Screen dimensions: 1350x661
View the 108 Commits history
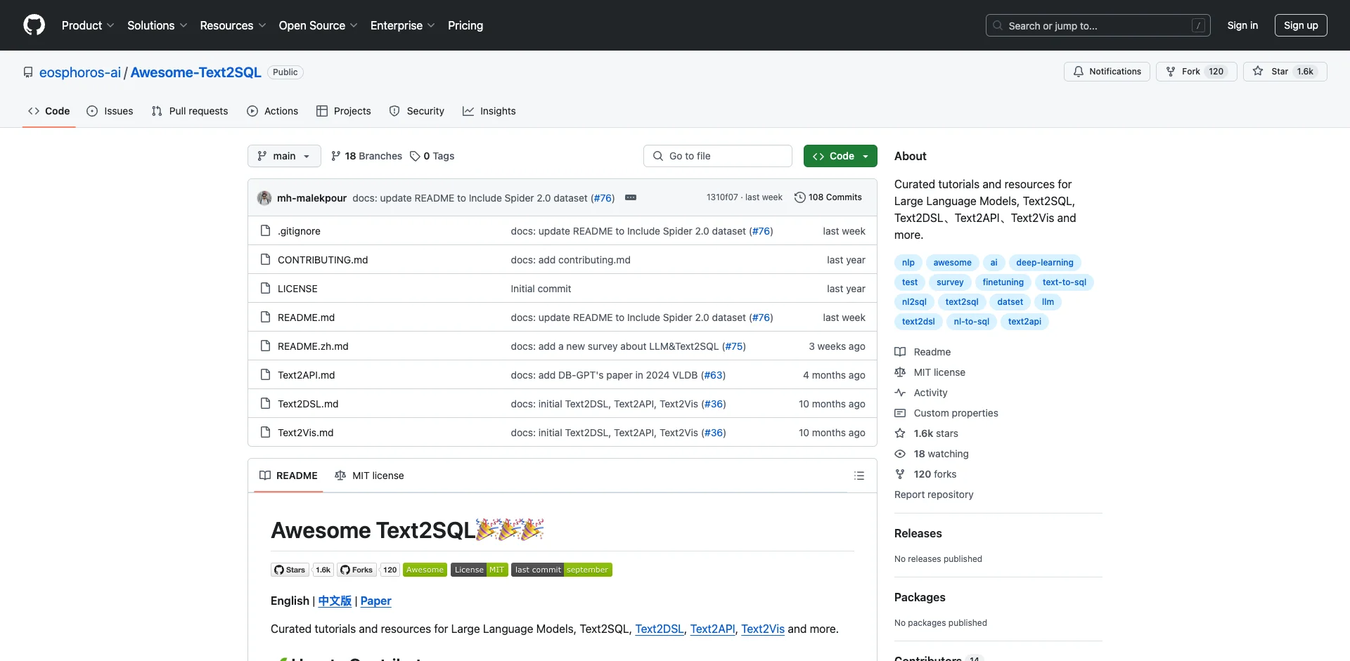(x=828, y=197)
